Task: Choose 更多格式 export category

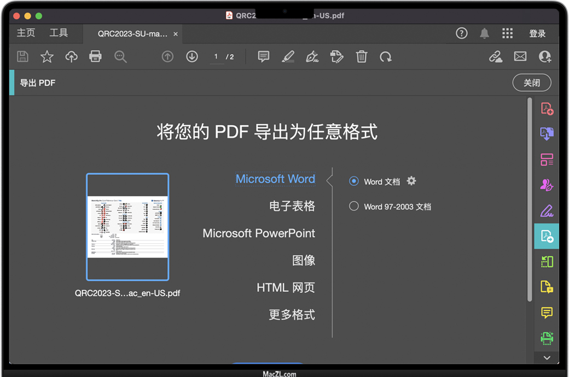Action: coord(292,315)
